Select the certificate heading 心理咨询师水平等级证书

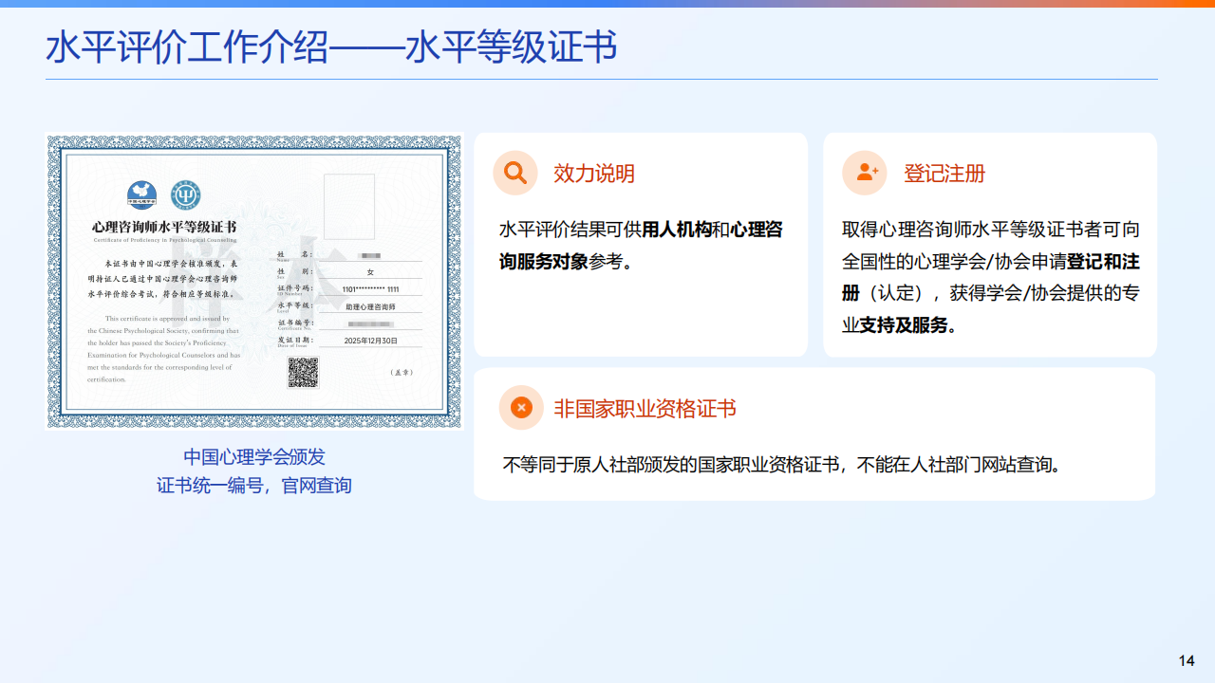tap(163, 226)
